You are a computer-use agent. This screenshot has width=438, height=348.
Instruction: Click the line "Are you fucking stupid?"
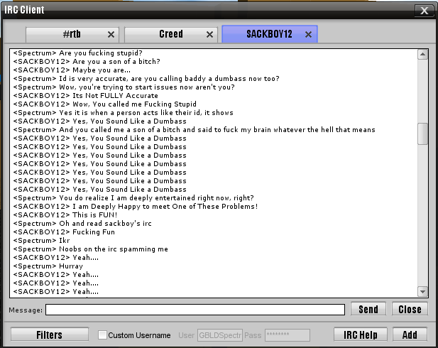click(77, 53)
